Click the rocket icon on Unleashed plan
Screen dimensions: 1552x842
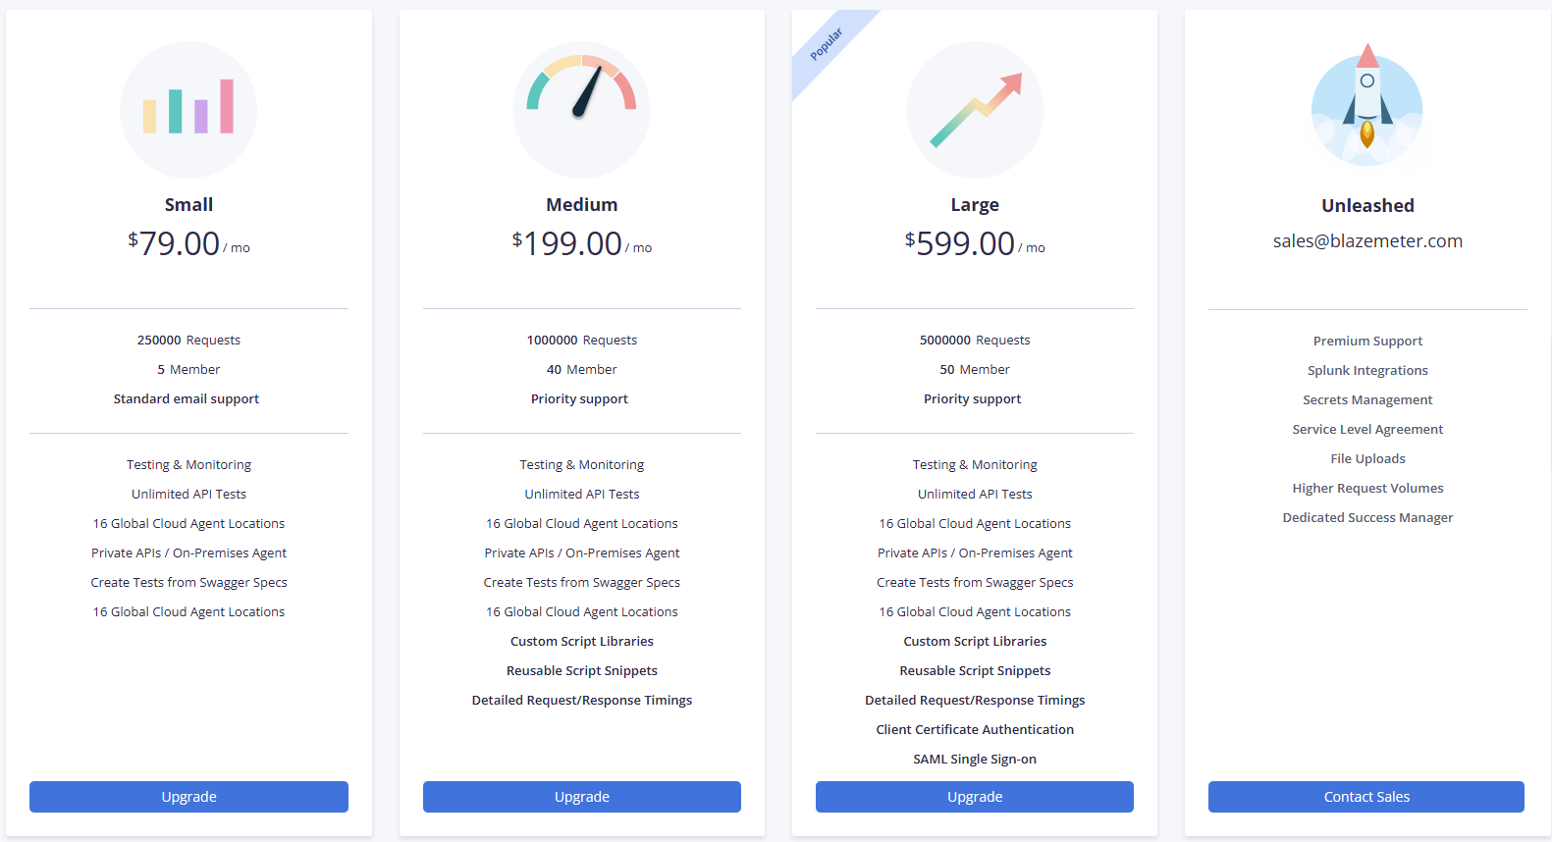1367,104
